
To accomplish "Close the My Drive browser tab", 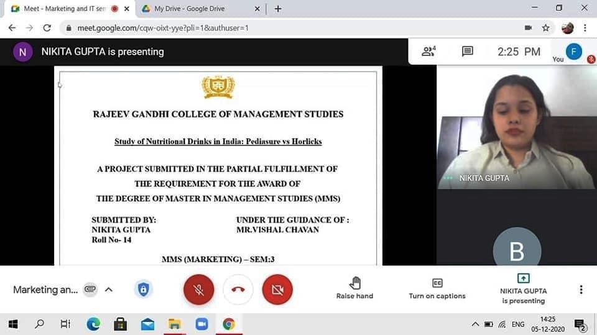I will [x=257, y=8].
